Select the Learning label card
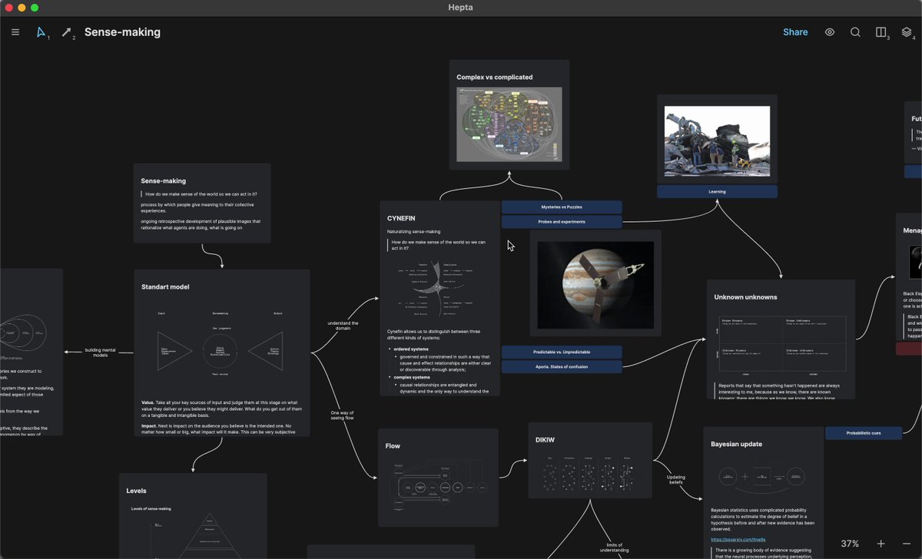 tap(717, 192)
